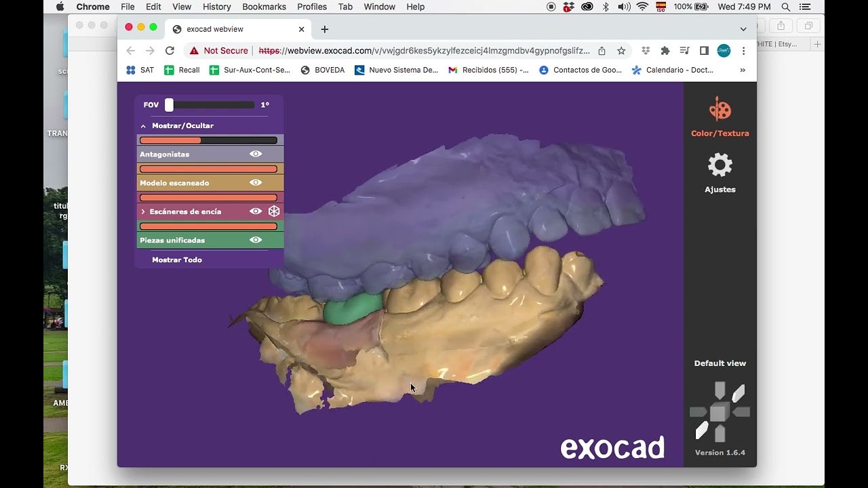Adjust the Antagonistas opacity slider
868x488 pixels.
(208, 140)
